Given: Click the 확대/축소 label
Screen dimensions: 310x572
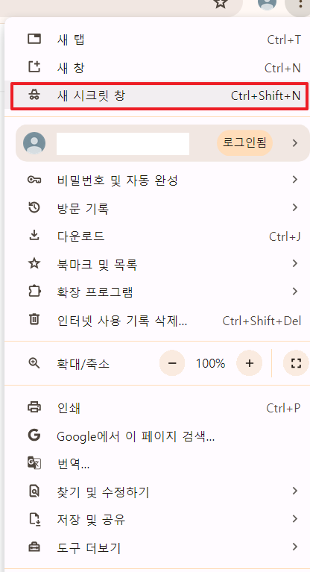Looking at the screenshot, I should click(x=83, y=364).
